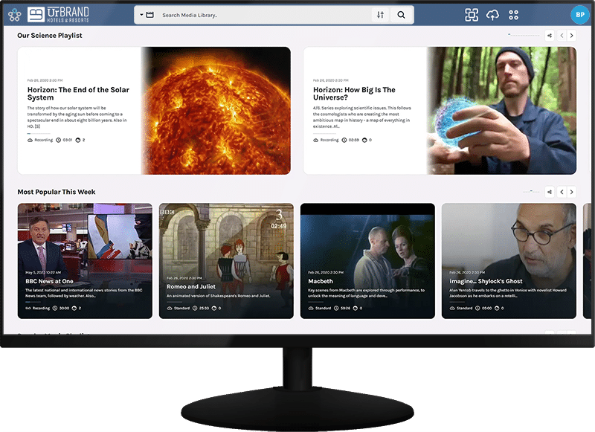The height and width of the screenshot is (432, 595).
Task: Click the Macbeth description text
Action: 366,293
